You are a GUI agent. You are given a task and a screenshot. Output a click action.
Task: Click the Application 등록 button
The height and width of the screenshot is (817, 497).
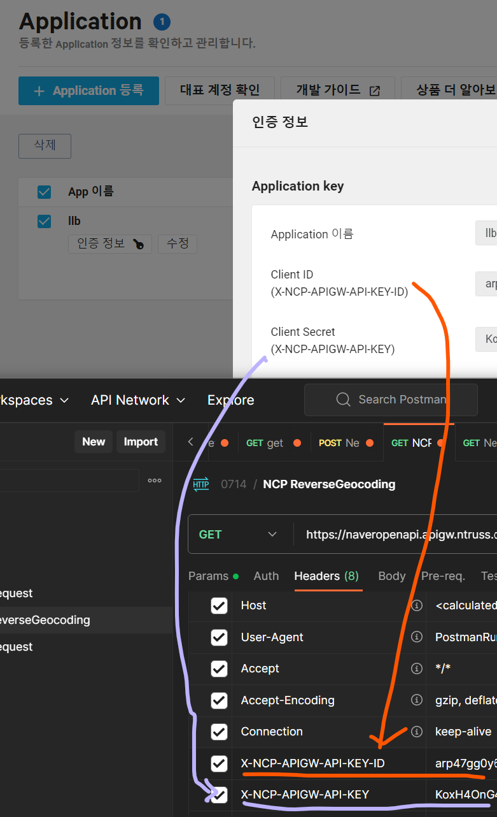point(88,90)
